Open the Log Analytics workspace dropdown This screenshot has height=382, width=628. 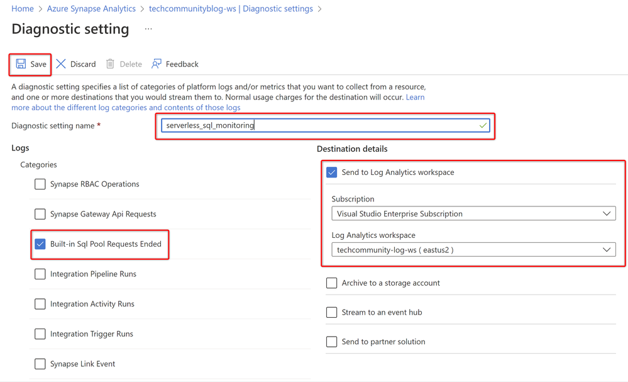pos(473,250)
